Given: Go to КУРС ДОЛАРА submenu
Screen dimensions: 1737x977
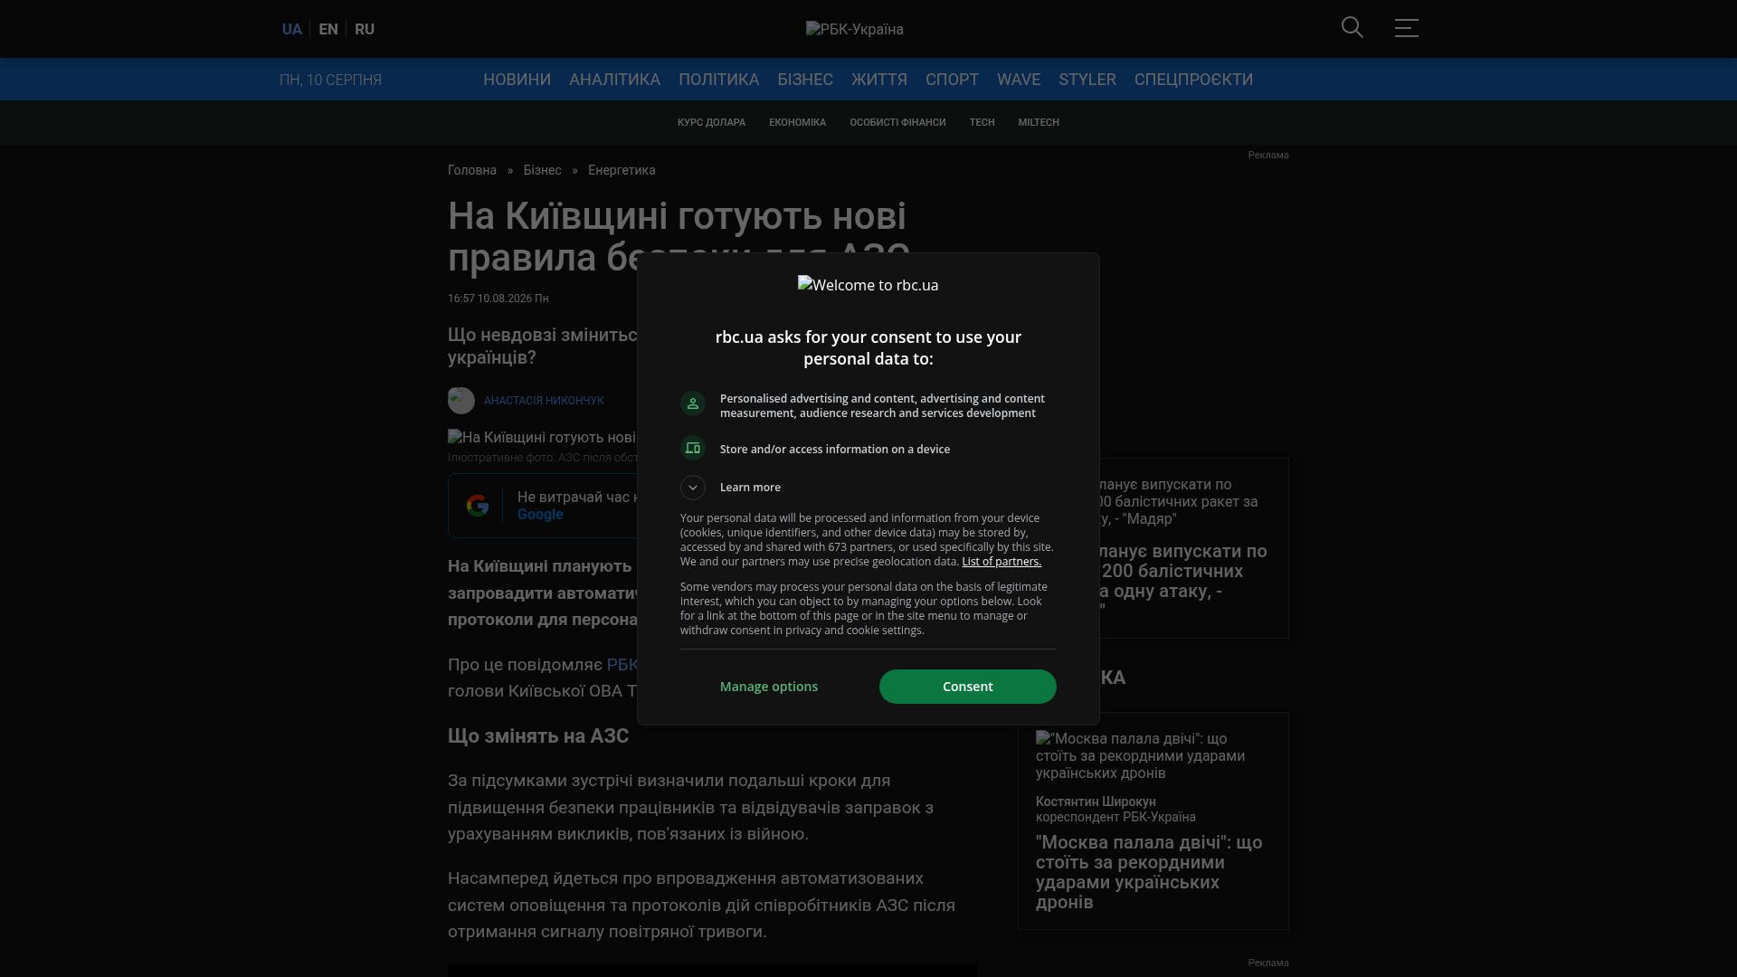Looking at the screenshot, I should [x=711, y=122].
